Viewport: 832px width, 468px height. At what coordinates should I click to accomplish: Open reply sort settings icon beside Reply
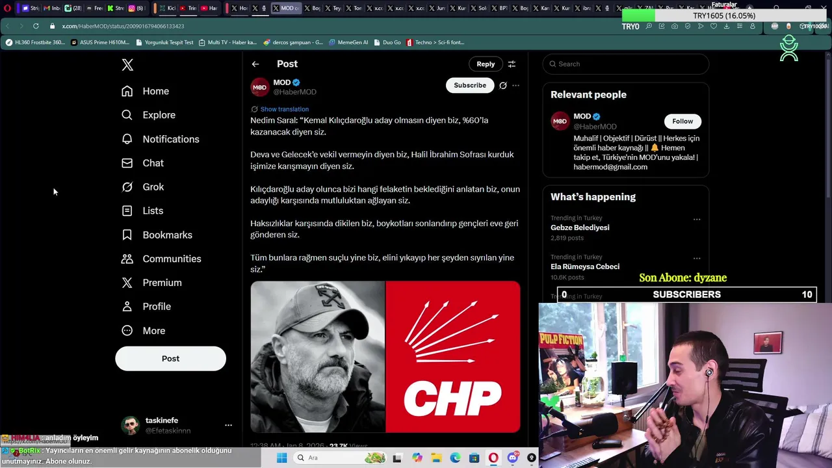[512, 64]
